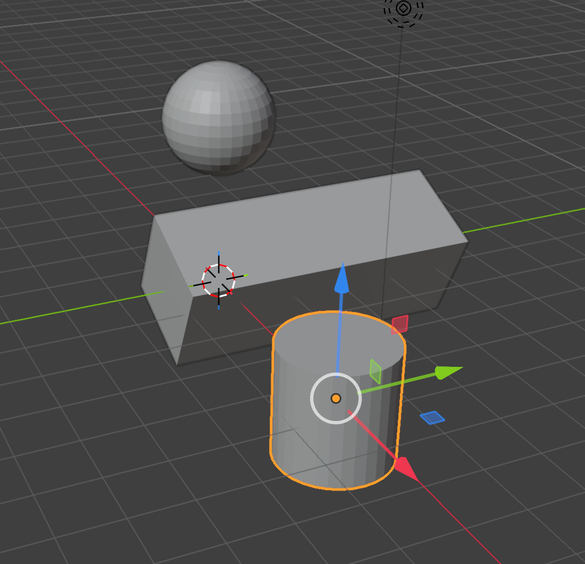Screen dimensions: 585x564
Task: Select the UV sphere object
Action: pos(218,118)
